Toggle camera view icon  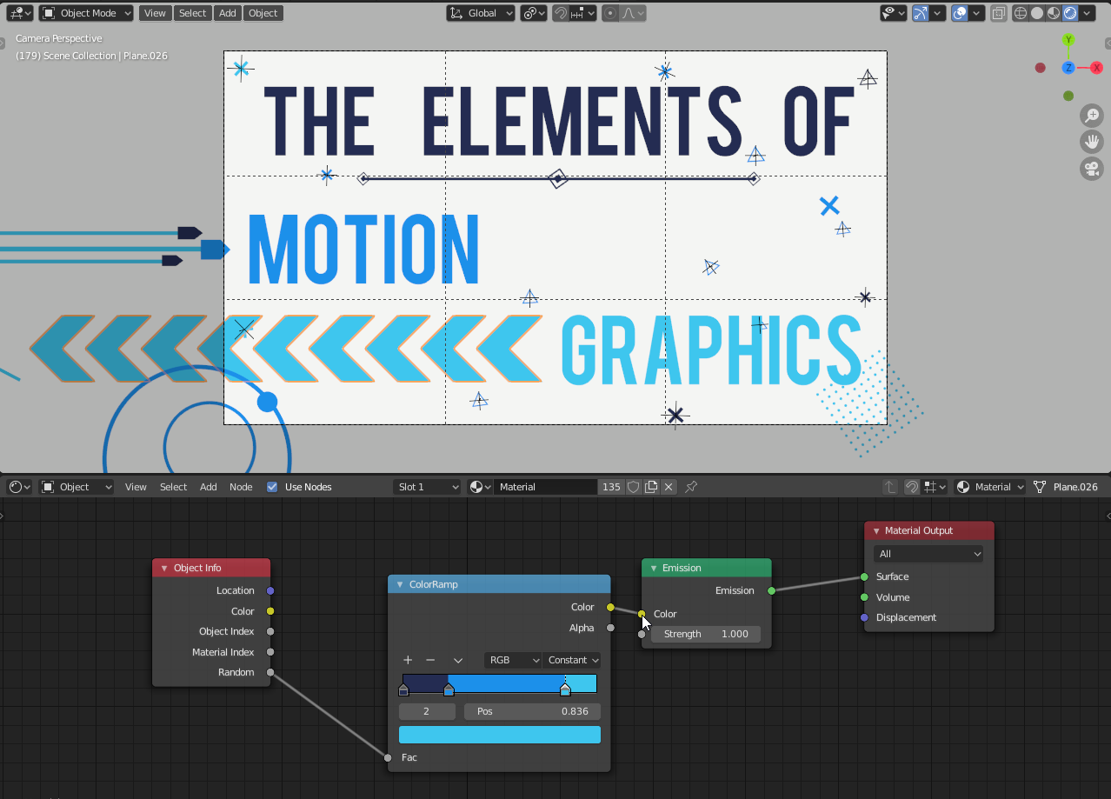click(1092, 169)
